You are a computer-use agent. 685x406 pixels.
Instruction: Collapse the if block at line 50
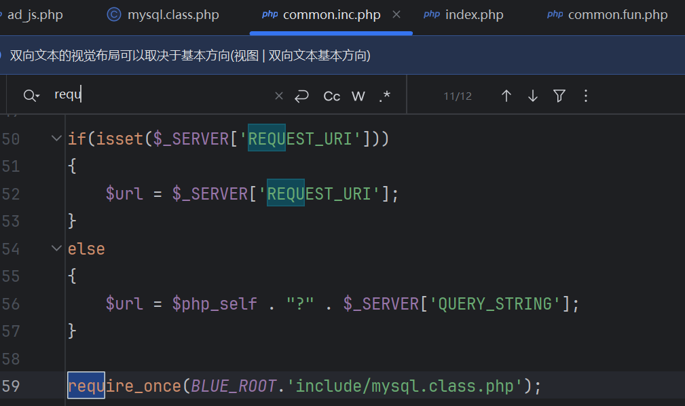[x=56, y=139]
